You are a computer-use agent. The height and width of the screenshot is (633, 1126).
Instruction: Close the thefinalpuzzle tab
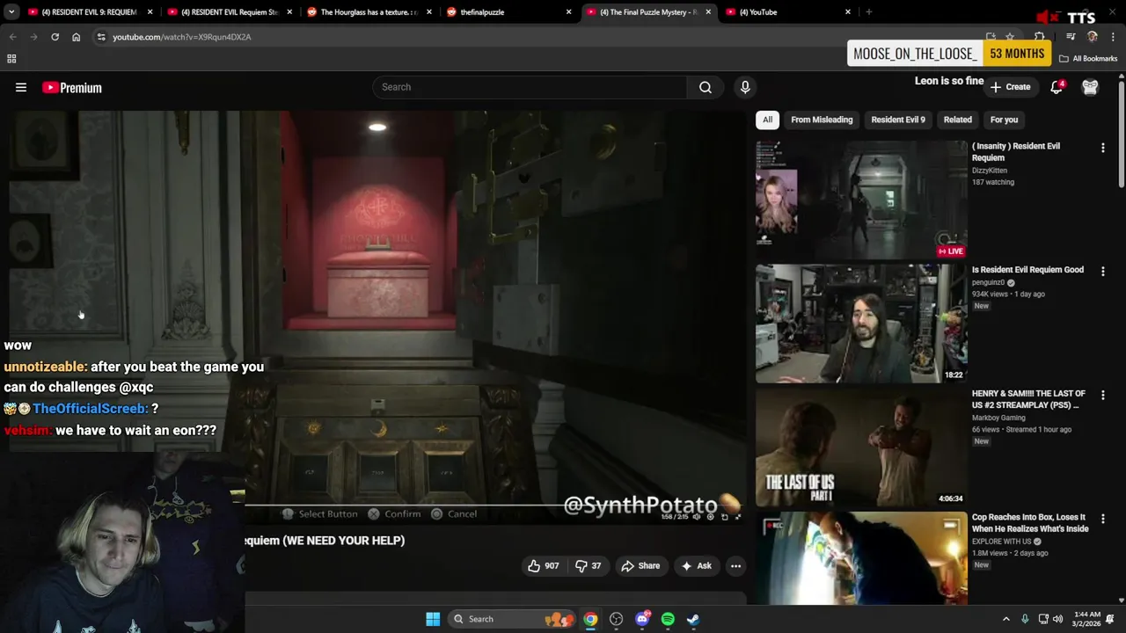point(568,12)
